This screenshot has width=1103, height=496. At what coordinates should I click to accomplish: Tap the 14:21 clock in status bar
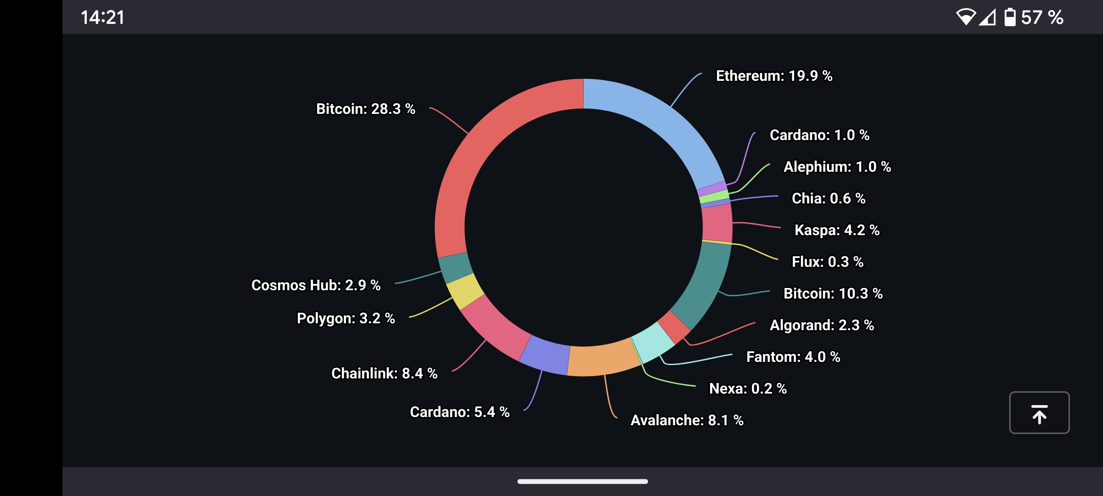[x=102, y=17]
